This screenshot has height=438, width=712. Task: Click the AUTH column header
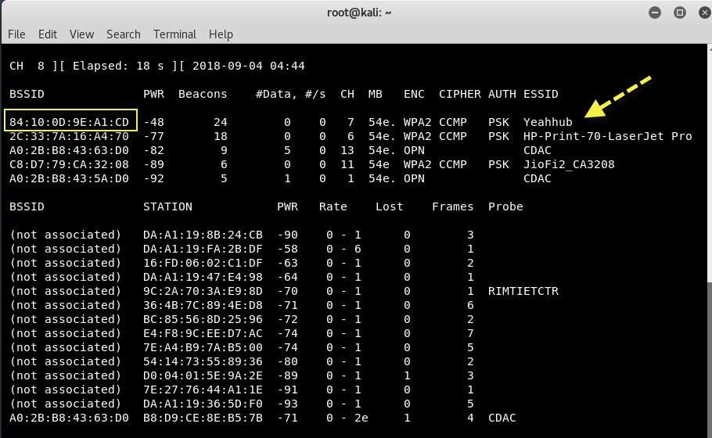[502, 94]
